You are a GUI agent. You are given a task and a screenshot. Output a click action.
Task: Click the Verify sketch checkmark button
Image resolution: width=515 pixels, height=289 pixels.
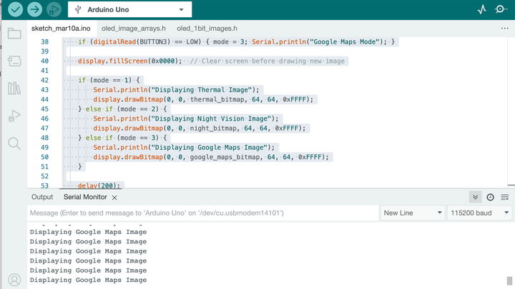15,10
